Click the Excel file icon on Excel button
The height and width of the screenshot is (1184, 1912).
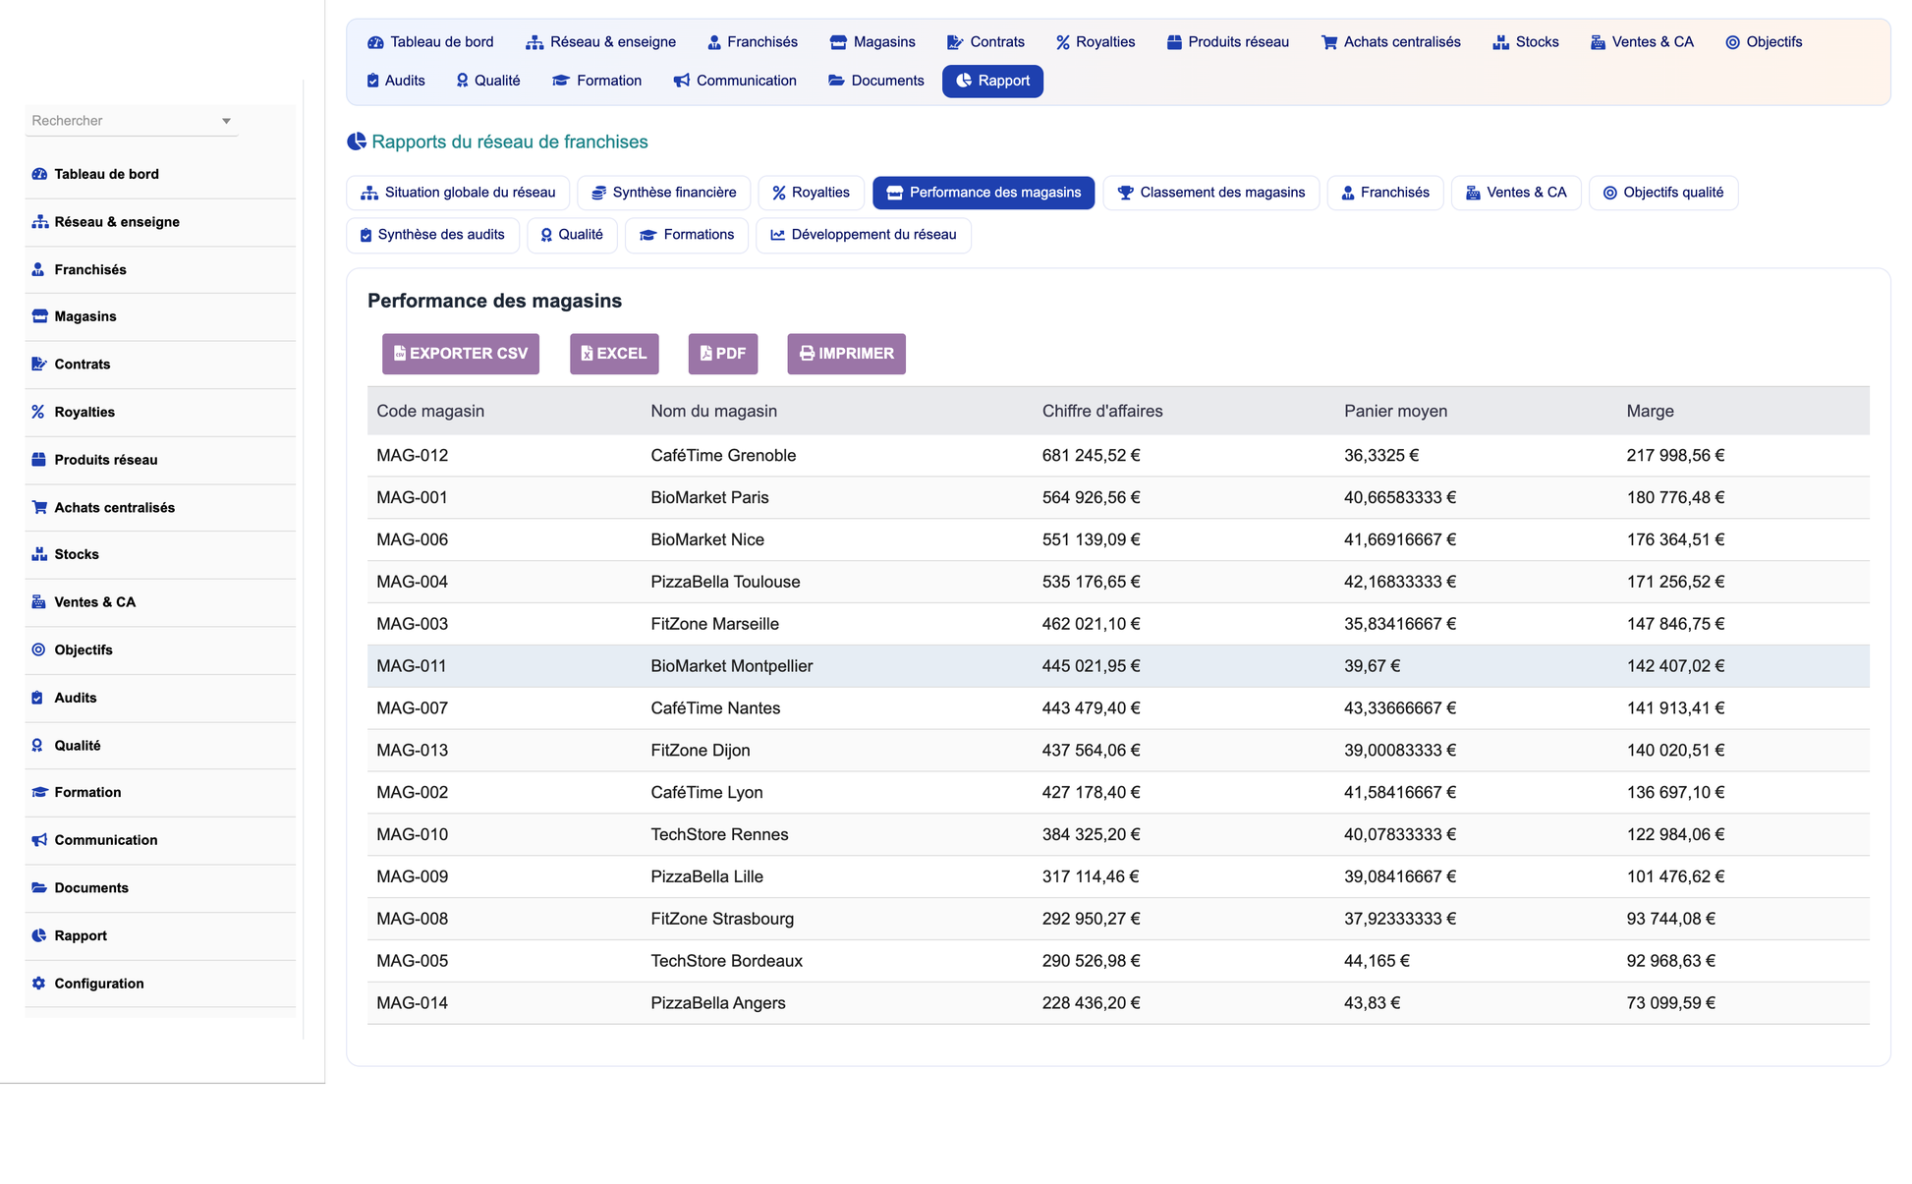pyautogui.click(x=587, y=354)
